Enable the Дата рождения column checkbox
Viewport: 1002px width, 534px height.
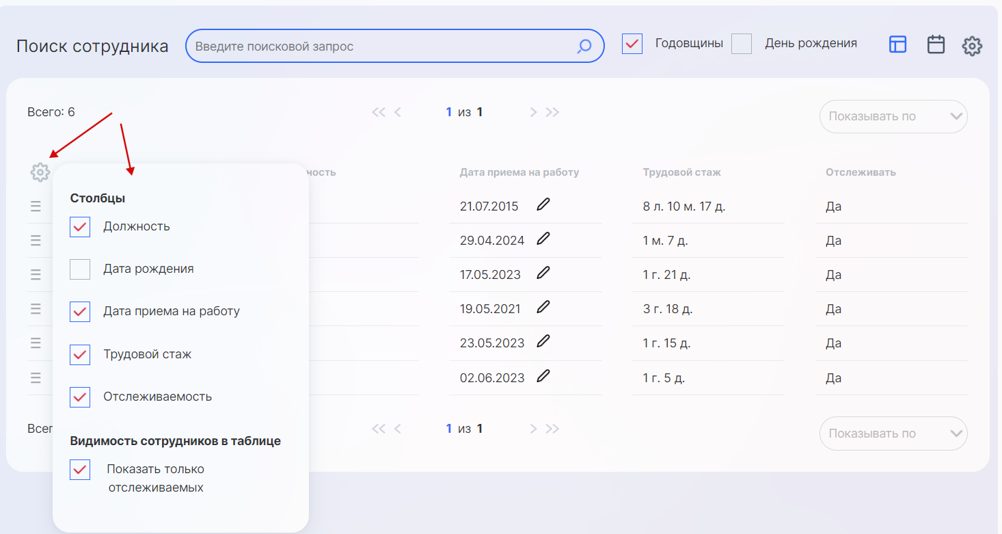click(80, 269)
